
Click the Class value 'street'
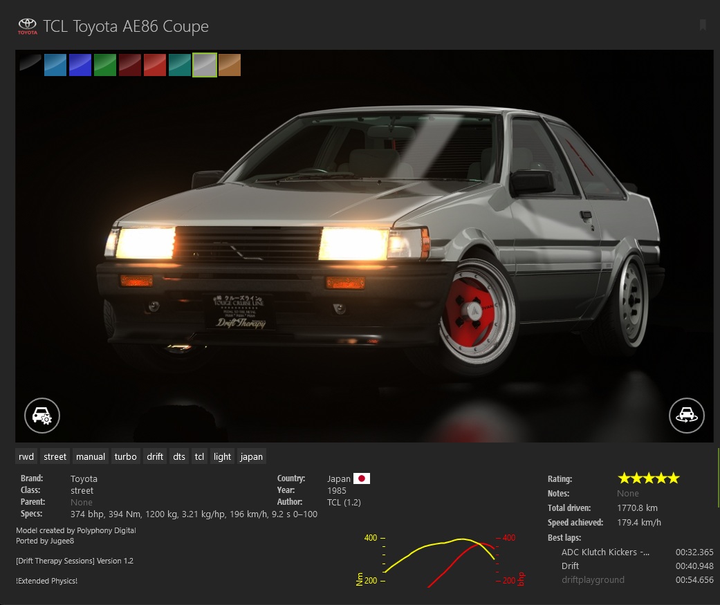pos(82,490)
